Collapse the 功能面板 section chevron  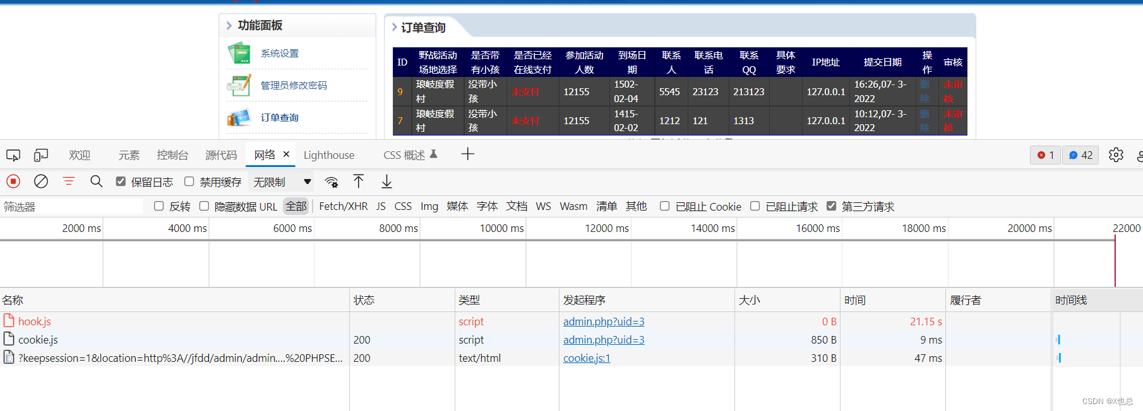click(229, 26)
